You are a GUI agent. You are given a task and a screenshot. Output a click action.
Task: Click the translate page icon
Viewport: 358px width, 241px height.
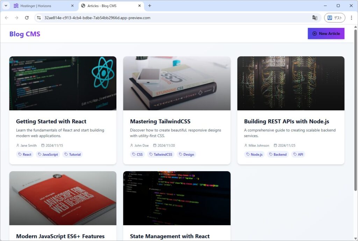(315, 18)
